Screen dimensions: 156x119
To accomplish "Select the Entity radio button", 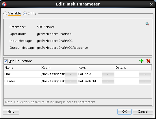I will (25, 13).
